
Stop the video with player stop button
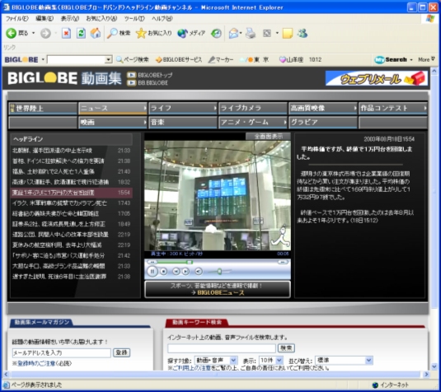(164, 272)
